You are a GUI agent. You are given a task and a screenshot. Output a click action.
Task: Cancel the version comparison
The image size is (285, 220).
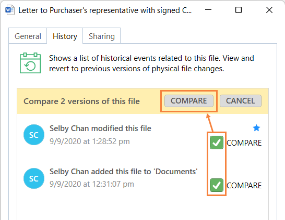[241, 101]
